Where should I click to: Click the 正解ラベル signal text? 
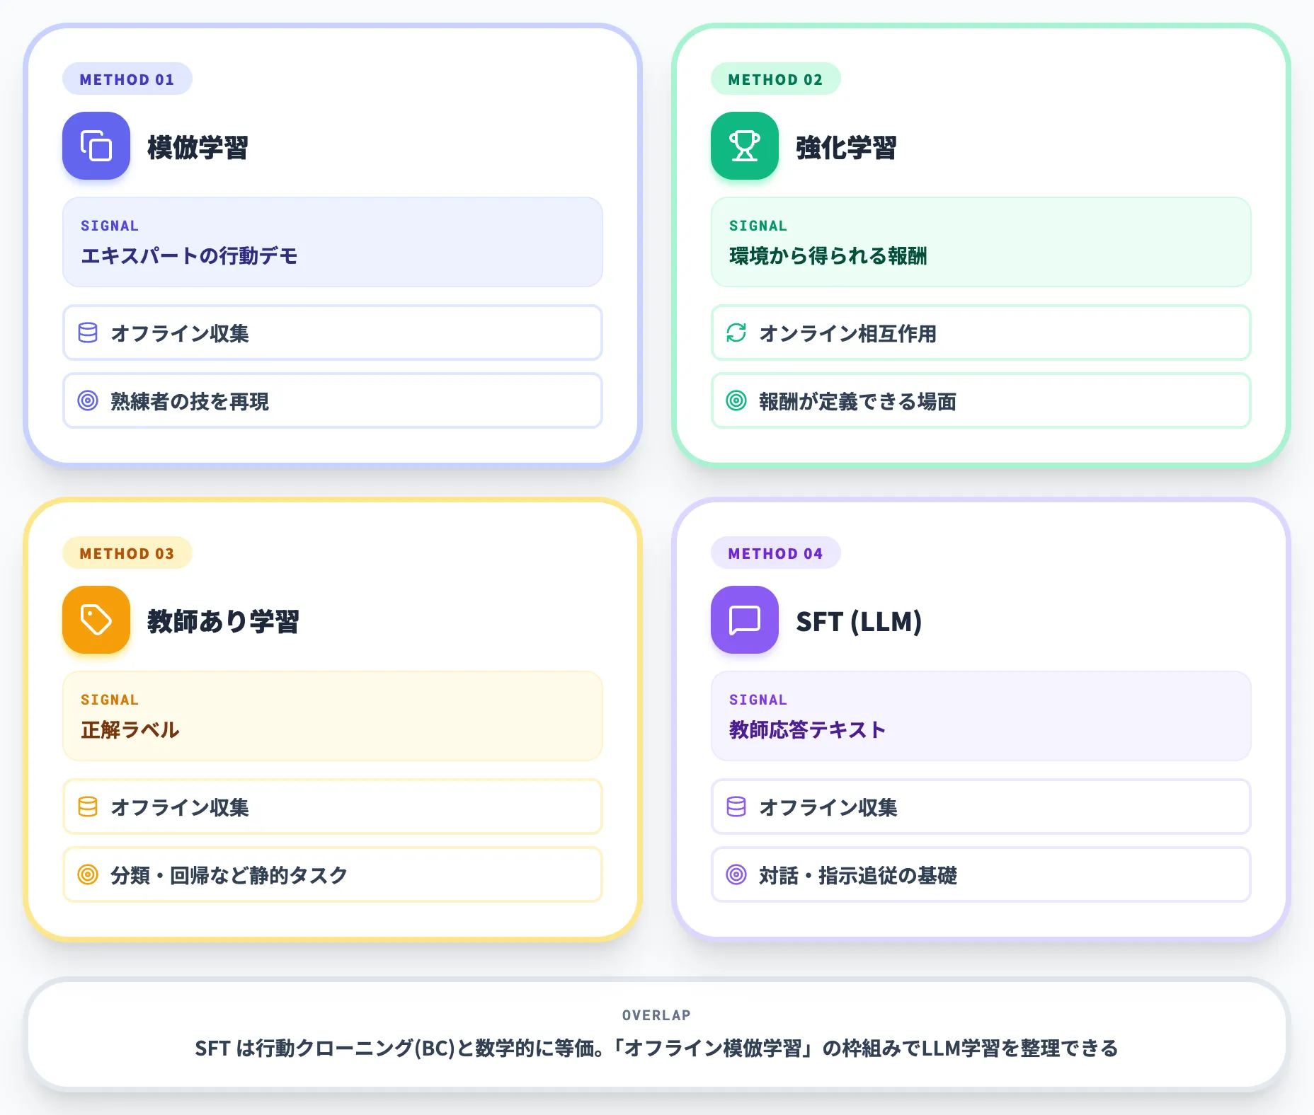tap(130, 729)
